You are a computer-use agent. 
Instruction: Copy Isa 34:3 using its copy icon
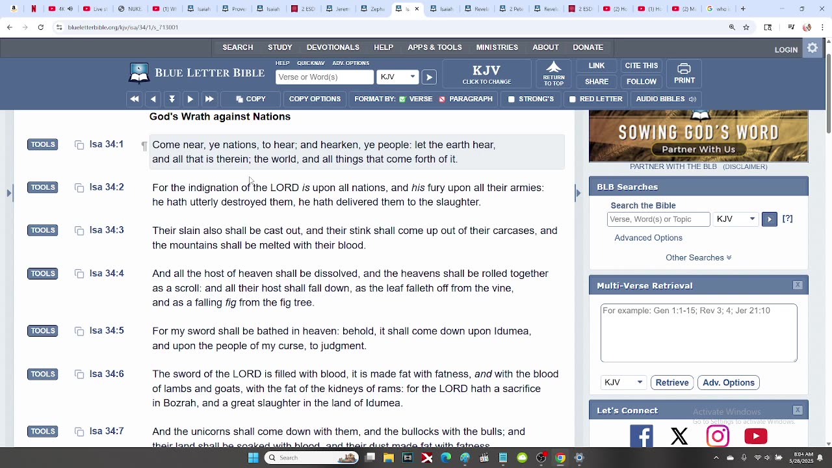click(x=79, y=231)
